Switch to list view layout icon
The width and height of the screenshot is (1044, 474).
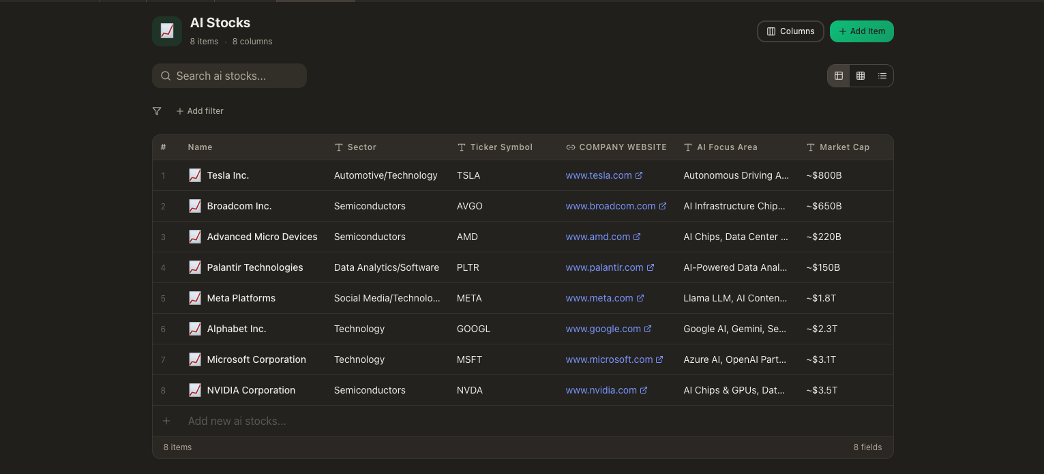pyautogui.click(x=882, y=76)
